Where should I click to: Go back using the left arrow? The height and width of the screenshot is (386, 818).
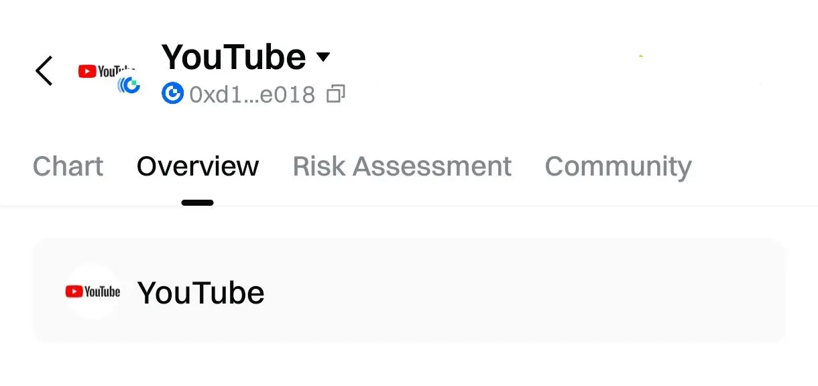(x=44, y=70)
